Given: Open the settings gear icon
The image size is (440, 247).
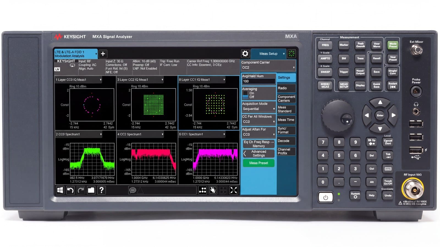Looking at the screenshot, I should tap(245, 54).
